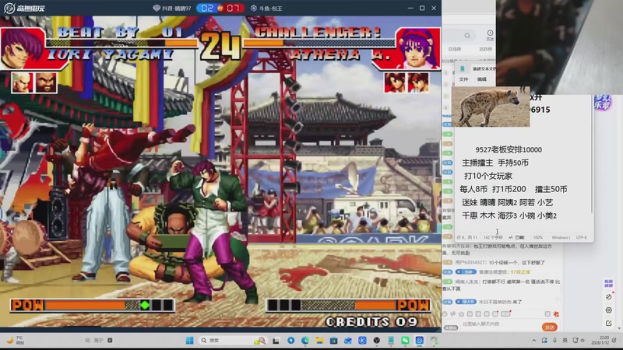Click the 高能电玩 logo in game window
The image size is (623, 350).
click(x=24, y=8)
